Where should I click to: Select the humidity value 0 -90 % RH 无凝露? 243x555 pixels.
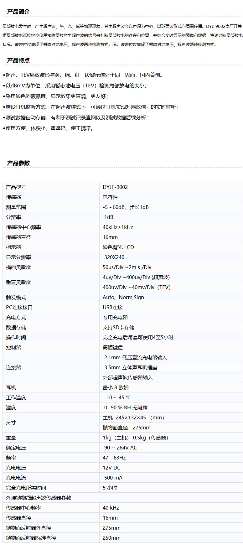[x=126, y=407]
